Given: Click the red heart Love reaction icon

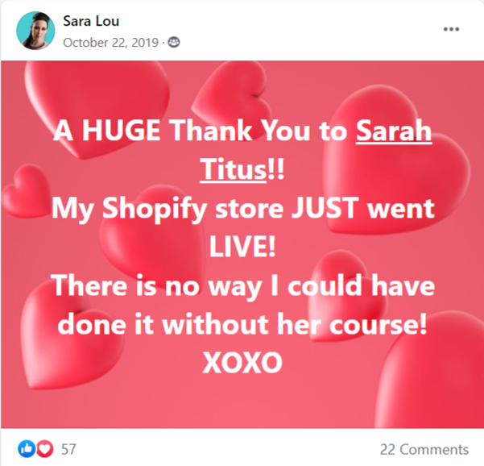Looking at the screenshot, I should (x=45, y=449).
